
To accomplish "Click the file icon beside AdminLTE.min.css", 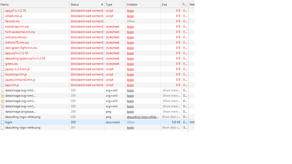I will tap(2, 42).
